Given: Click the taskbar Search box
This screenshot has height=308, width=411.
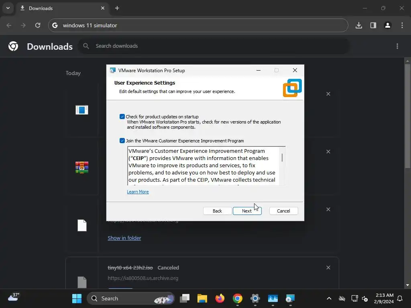Looking at the screenshot, I should (x=130, y=298).
